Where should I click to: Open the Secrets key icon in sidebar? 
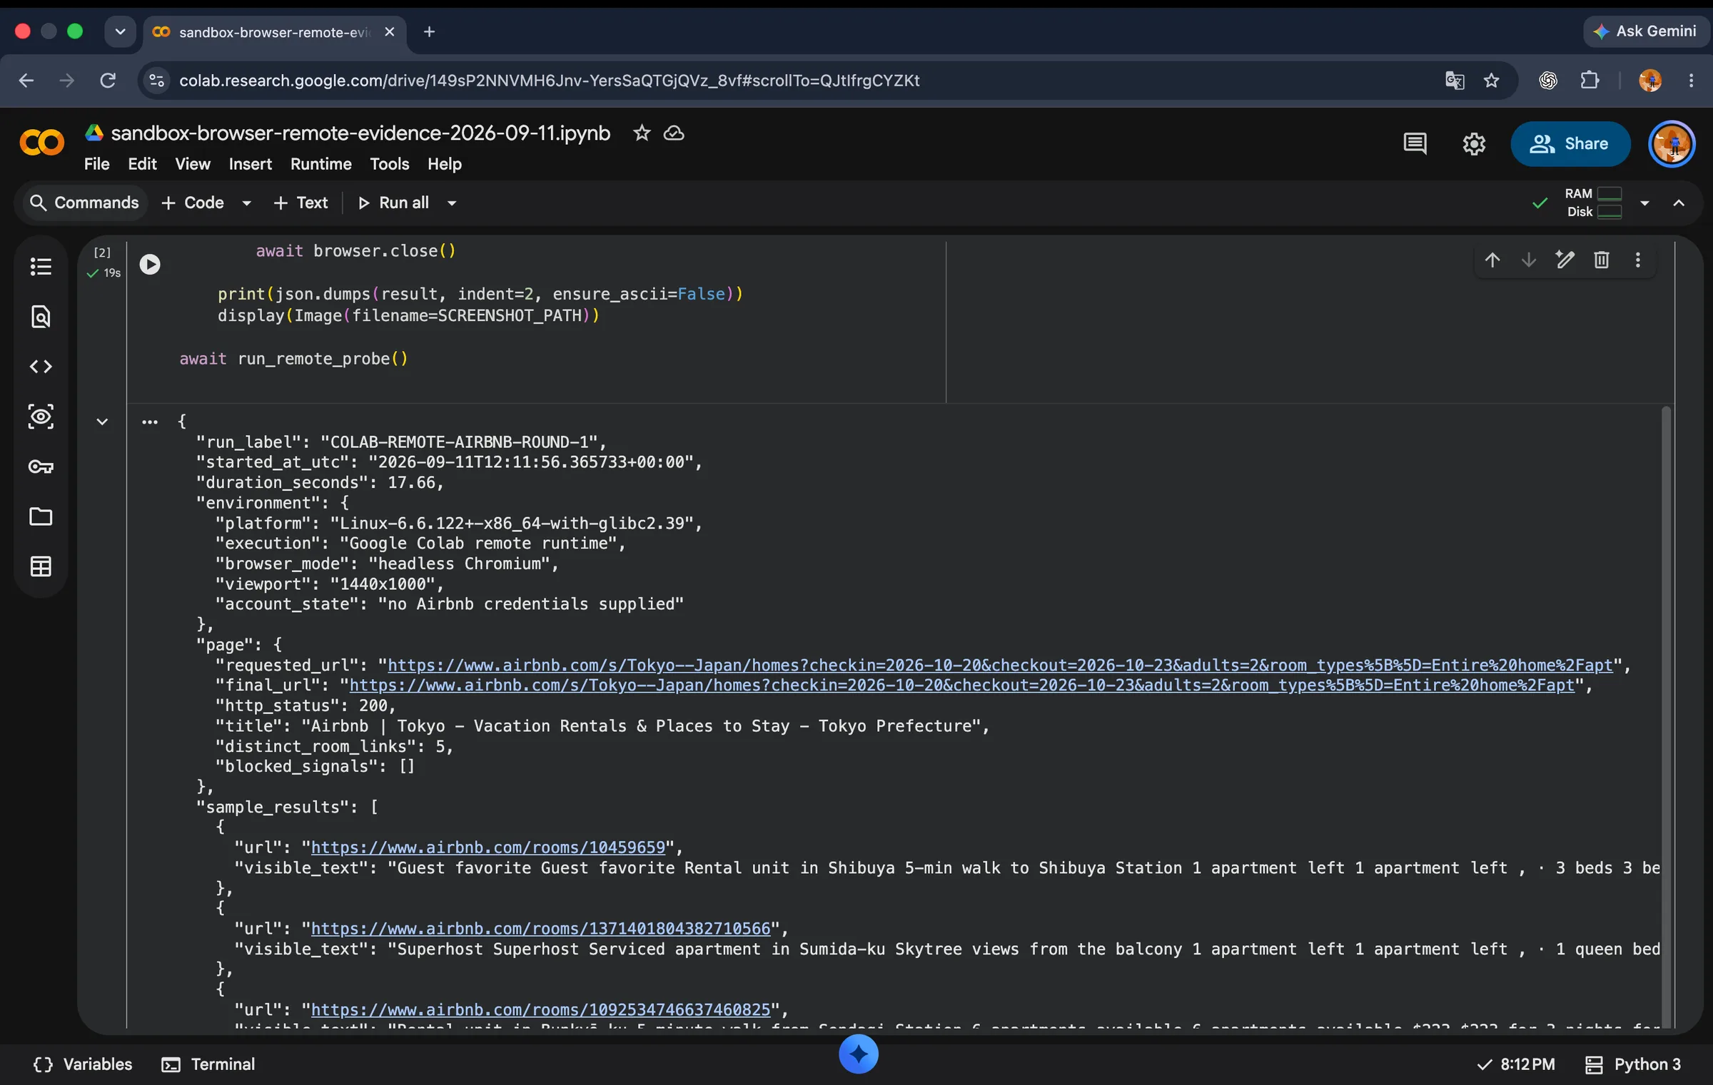coord(41,467)
